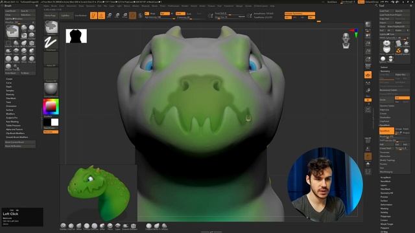Select the Move transform icon on top shelf
The width and height of the screenshot is (415, 233).
[110, 16]
